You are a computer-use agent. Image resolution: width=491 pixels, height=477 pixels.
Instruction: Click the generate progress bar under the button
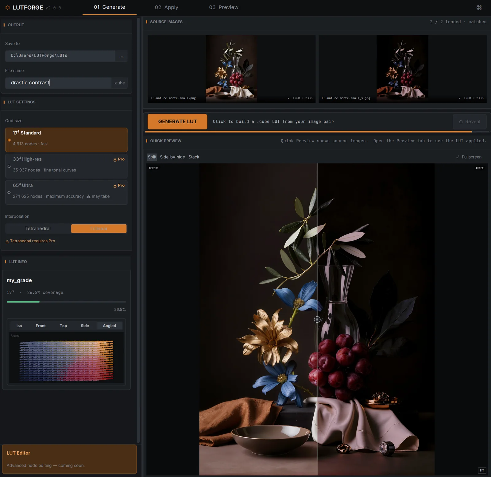pos(317,132)
